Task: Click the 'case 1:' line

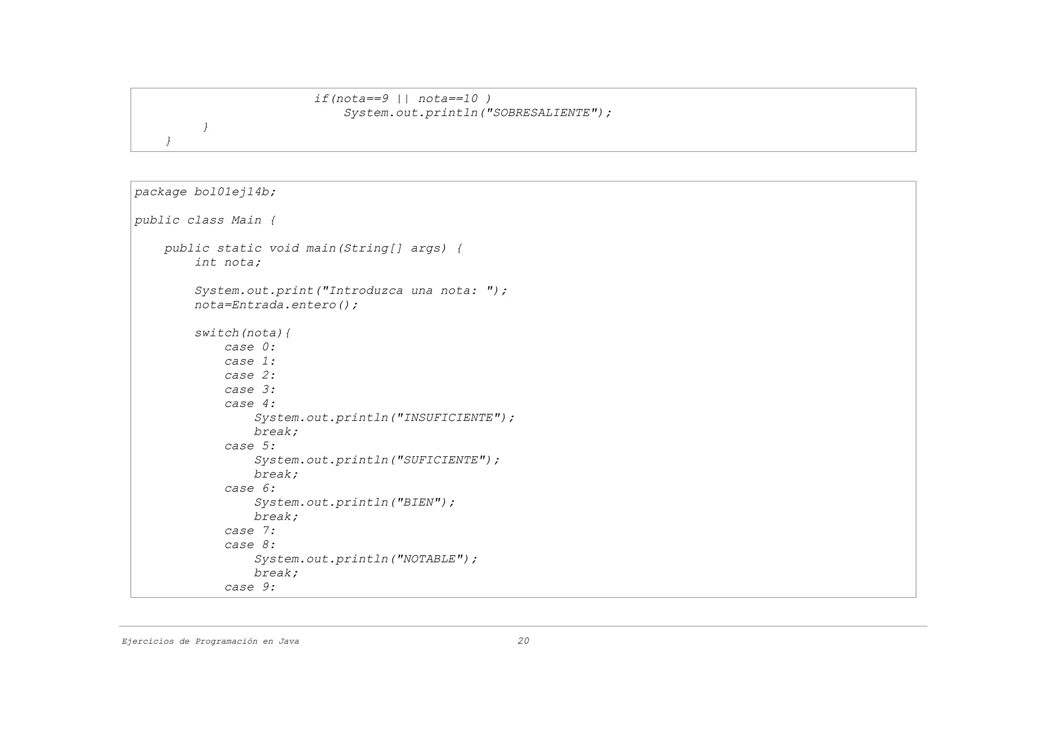Action: point(250,361)
